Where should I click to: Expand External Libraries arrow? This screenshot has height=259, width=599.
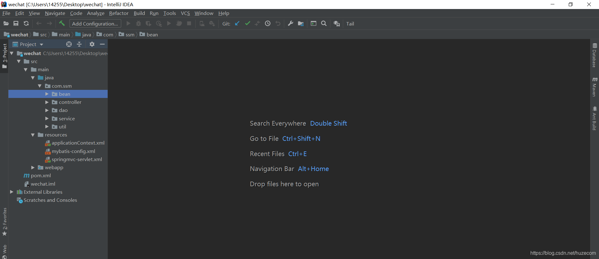[x=12, y=192]
